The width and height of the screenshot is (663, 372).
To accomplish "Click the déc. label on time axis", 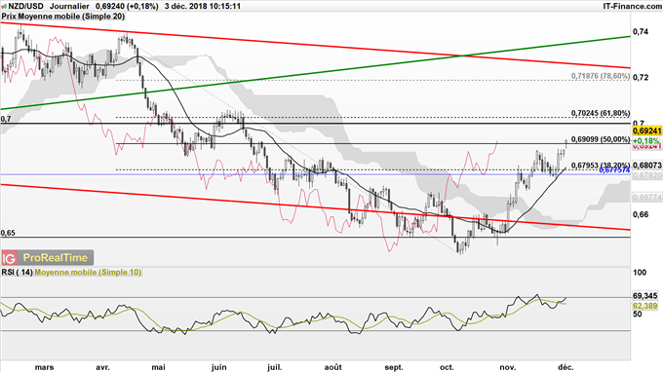I will [565, 367].
